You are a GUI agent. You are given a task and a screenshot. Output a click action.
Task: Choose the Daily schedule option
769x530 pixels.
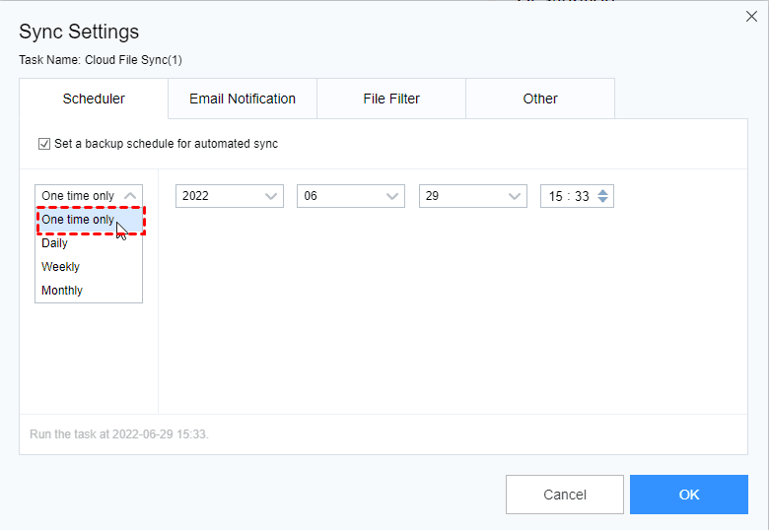pyautogui.click(x=89, y=243)
